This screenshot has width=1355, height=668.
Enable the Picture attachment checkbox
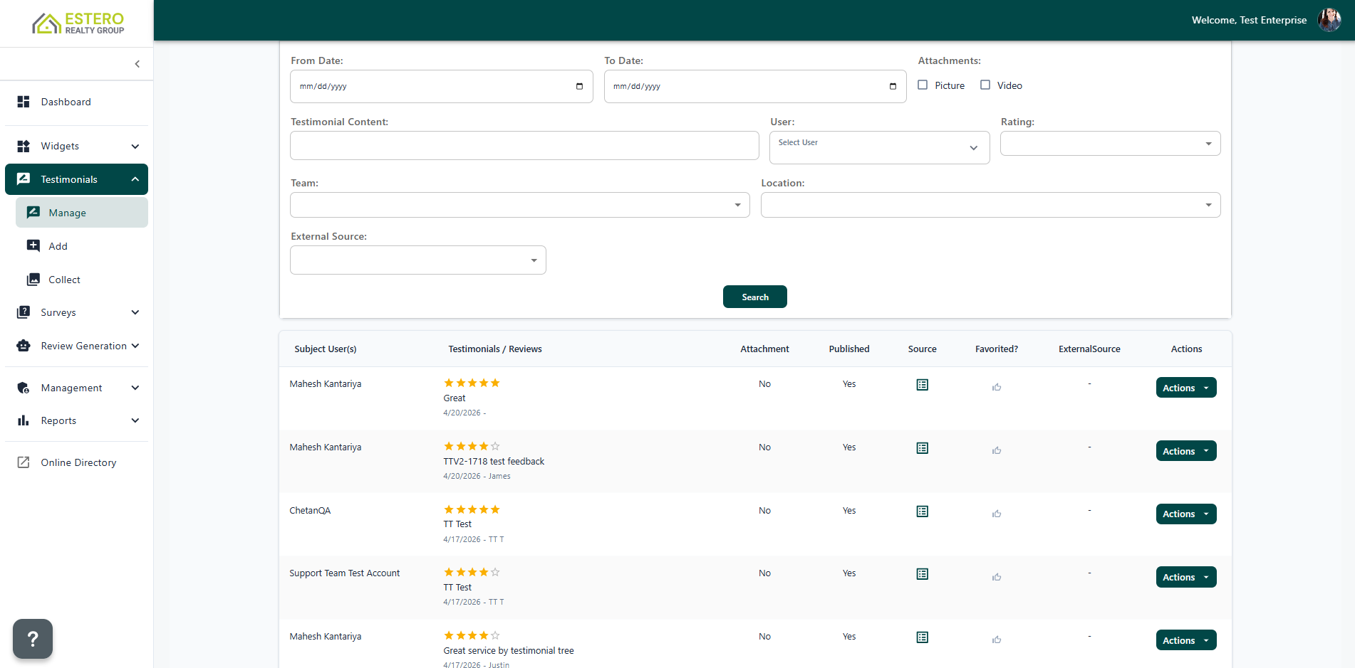pyautogui.click(x=923, y=85)
